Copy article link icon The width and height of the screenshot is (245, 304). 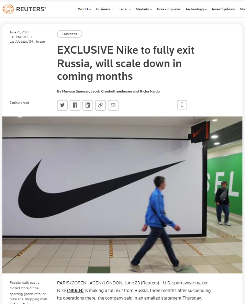100,105
